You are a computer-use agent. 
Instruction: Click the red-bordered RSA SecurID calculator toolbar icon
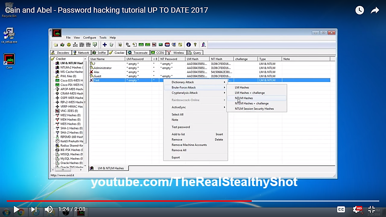click(x=167, y=45)
